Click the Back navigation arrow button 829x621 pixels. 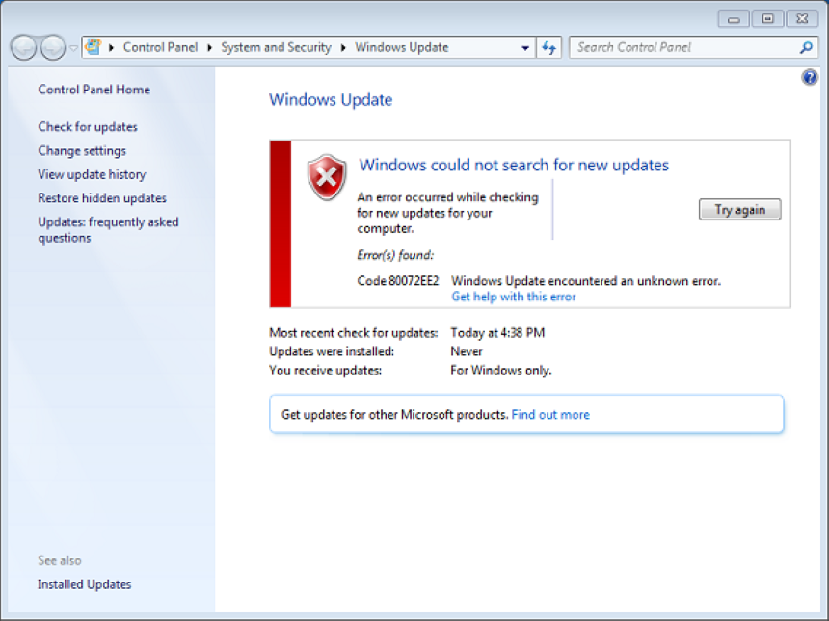pos(23,47)
